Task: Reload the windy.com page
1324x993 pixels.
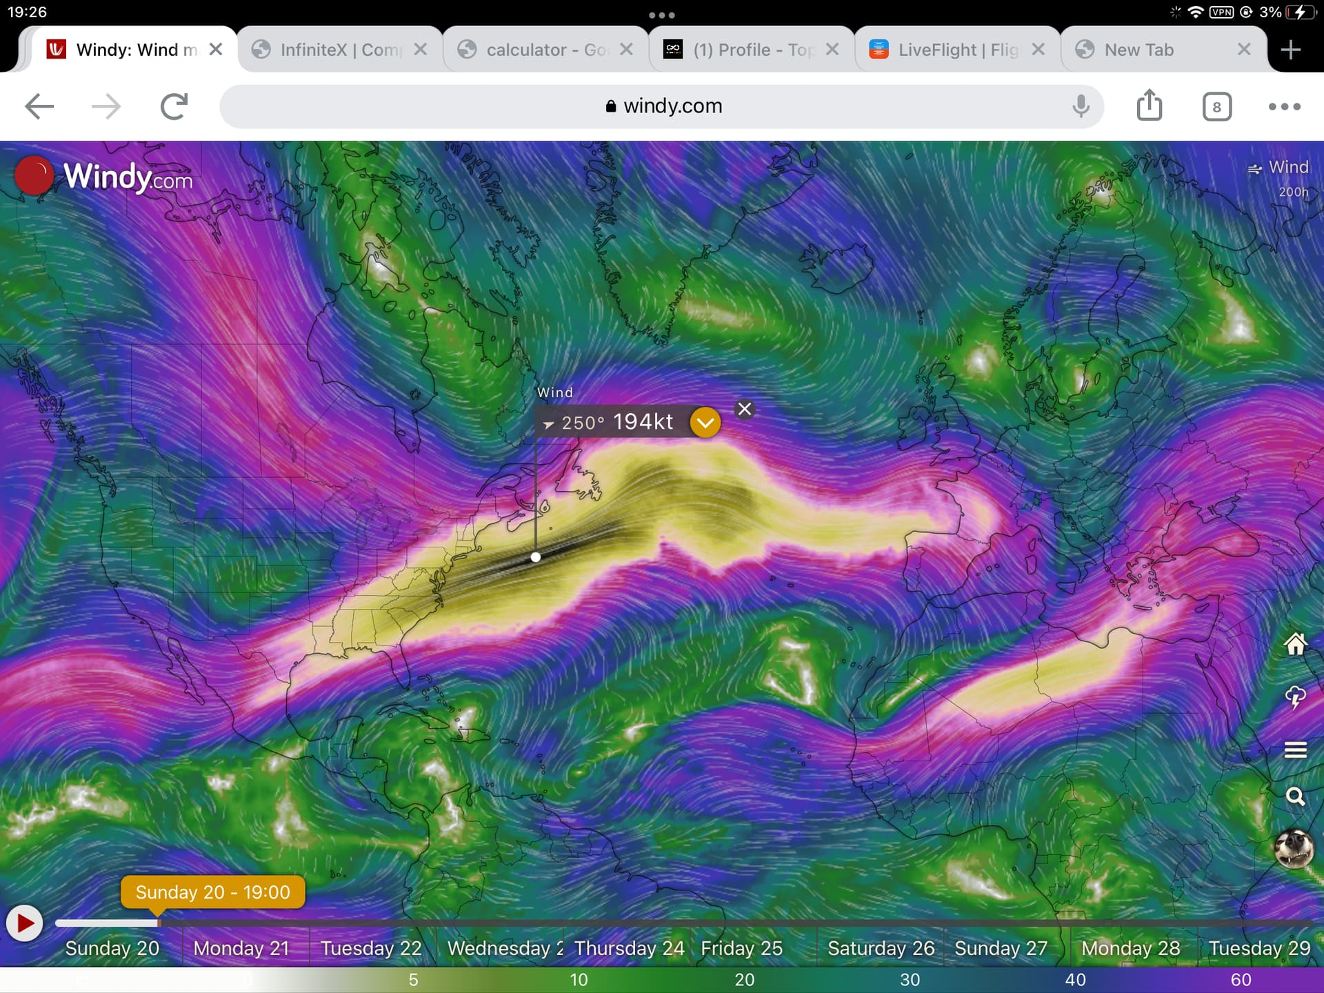Action: pyautogui.click(x=173, y=106)
